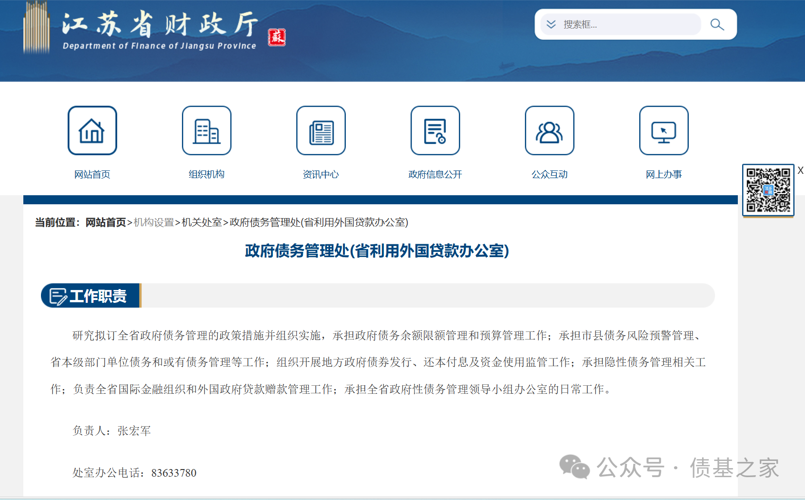Click 政府债务管理处 breadcrumb entry
805x500 pixels.
tap(319, 222)
